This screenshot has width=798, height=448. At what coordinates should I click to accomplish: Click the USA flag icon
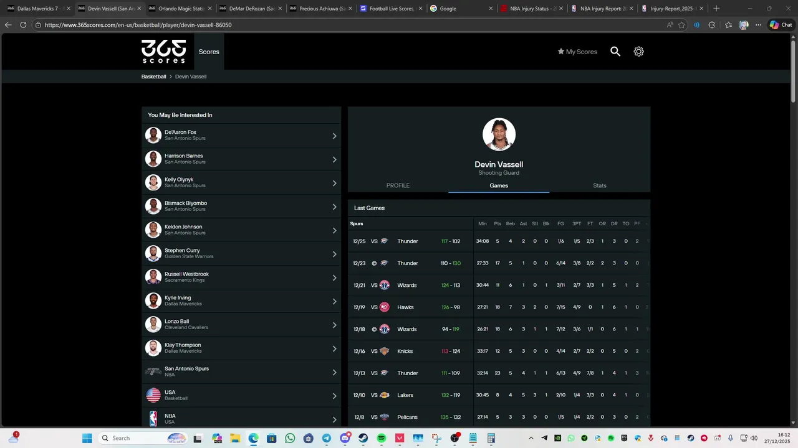(x=153, y=395)
